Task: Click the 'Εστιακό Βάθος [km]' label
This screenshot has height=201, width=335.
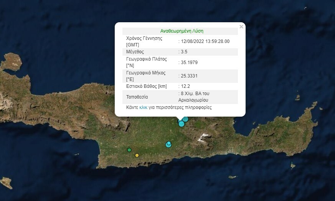Action: pos(147,86)
